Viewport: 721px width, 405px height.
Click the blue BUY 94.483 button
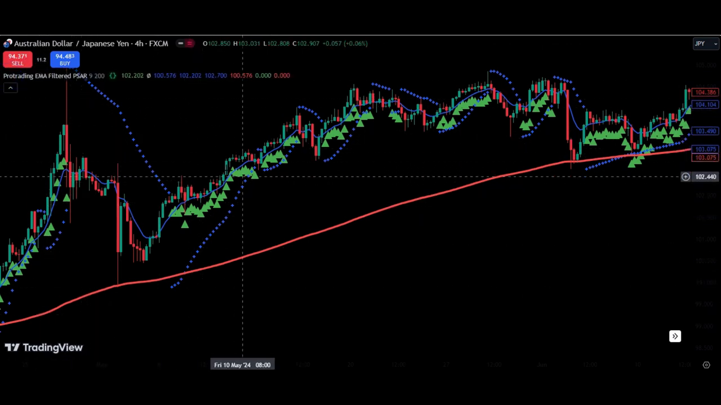click(x=65, y=59)
